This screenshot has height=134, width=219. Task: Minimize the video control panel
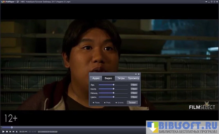(x=136, y=74)
